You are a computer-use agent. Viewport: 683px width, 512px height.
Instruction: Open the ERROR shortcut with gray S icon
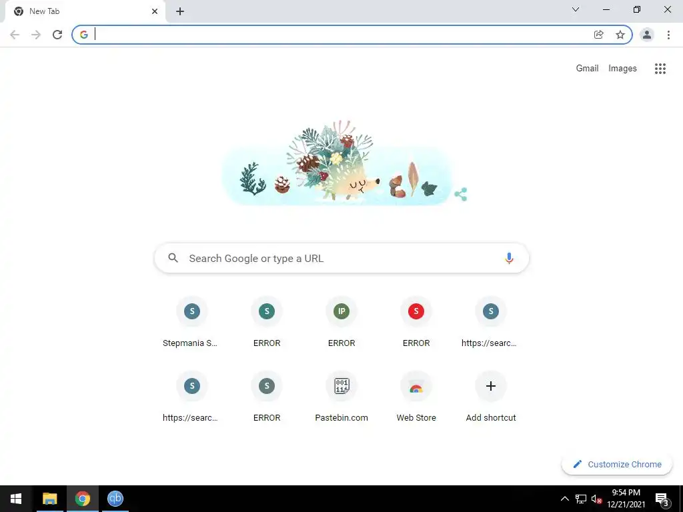pyautogui.click(x=267, y=397)
